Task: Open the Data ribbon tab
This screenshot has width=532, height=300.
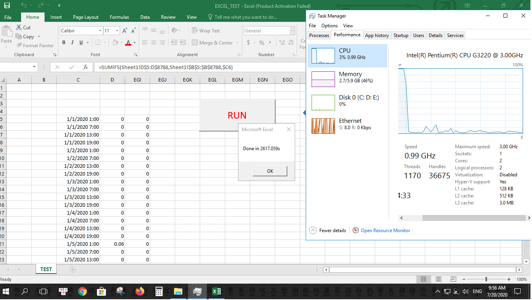Action: [x=145, y=17]
